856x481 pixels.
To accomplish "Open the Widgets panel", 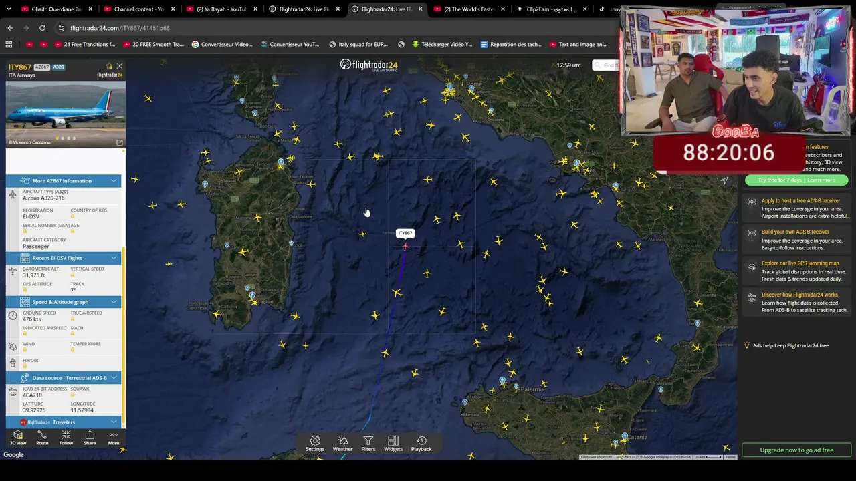I will tap(393, 444).
